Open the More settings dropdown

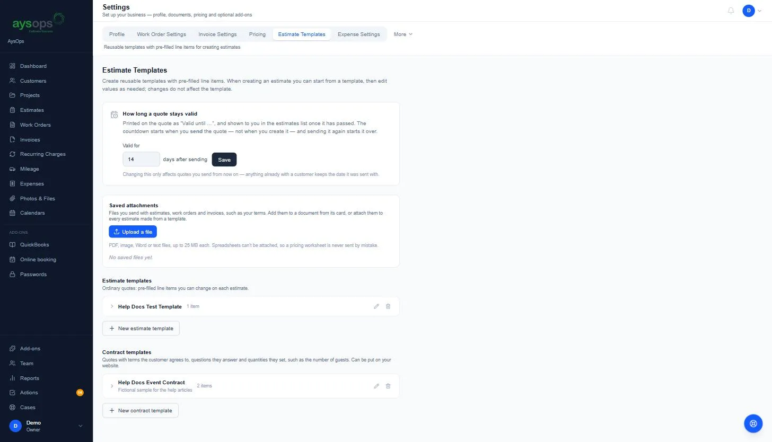[x=403, y=34]
